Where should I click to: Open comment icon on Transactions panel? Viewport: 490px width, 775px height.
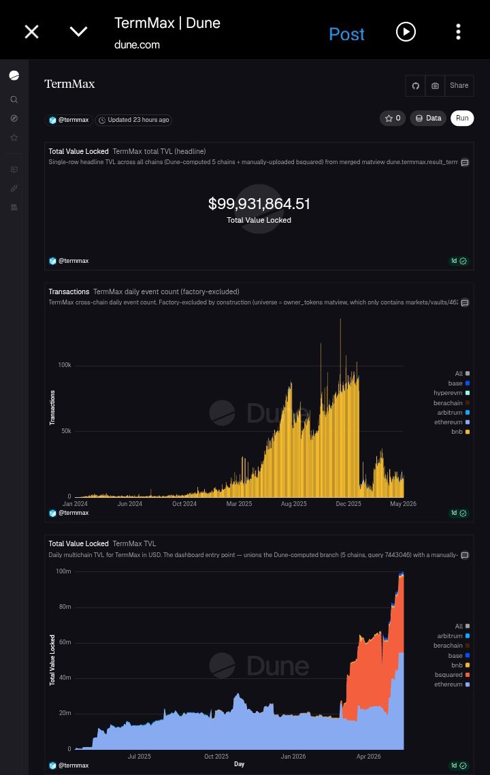[465, 302]
